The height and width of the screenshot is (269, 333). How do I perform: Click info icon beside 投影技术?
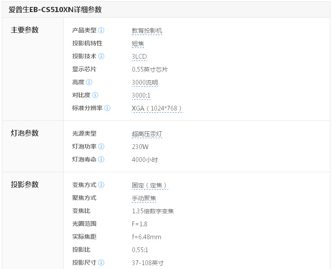point(101,56)
